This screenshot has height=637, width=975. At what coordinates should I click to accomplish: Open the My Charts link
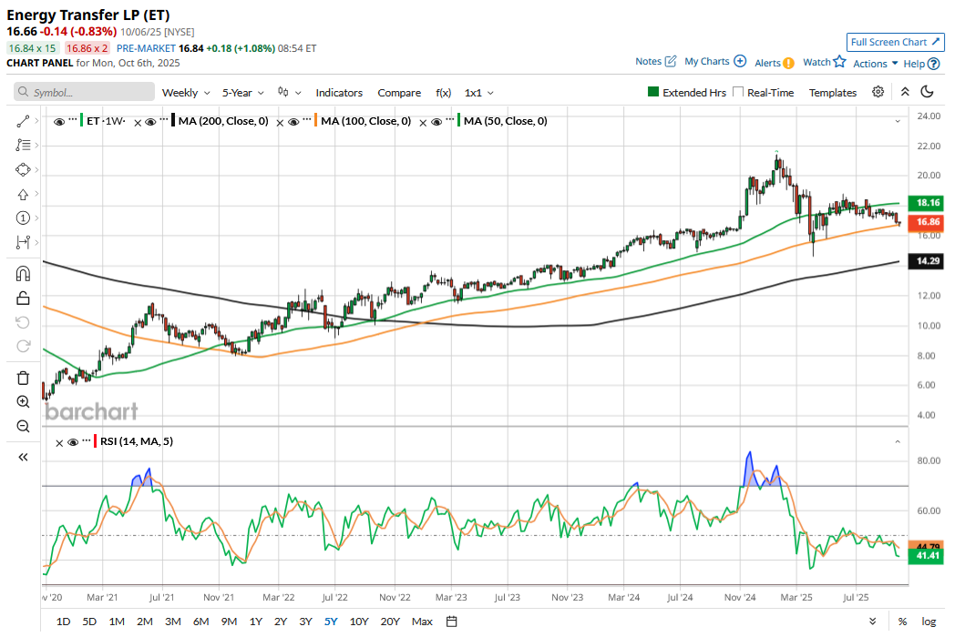click(714, 62)
